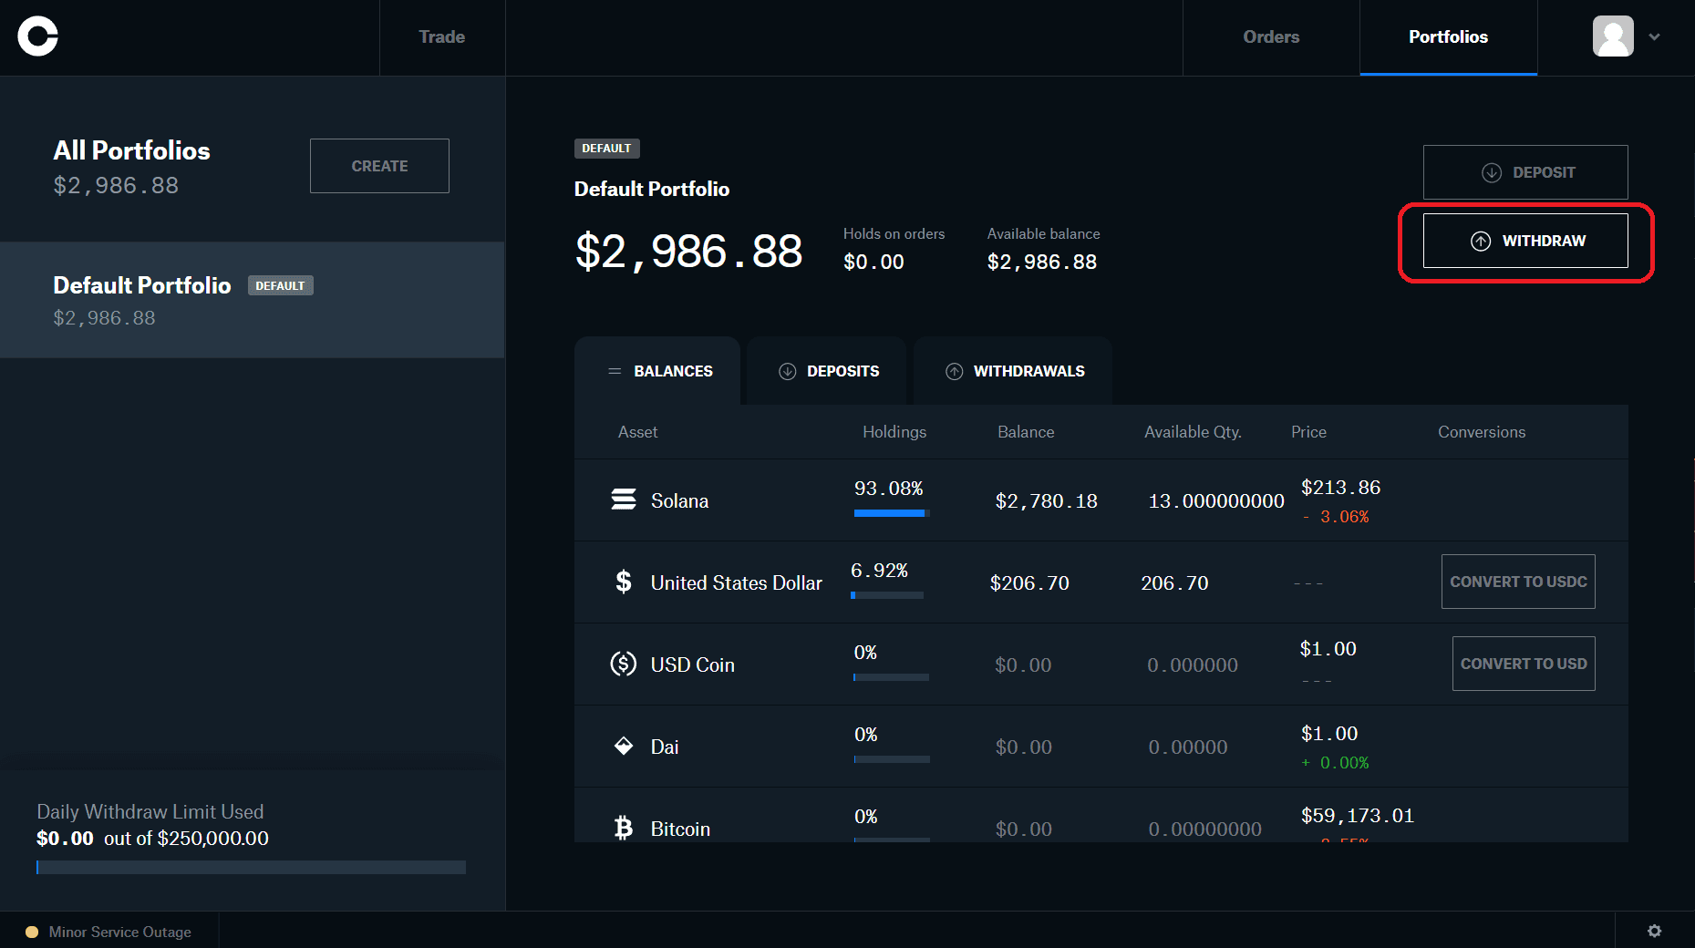Click the All Portfolios heading
Screen dimensions: 1695x948
pos(131,150)
